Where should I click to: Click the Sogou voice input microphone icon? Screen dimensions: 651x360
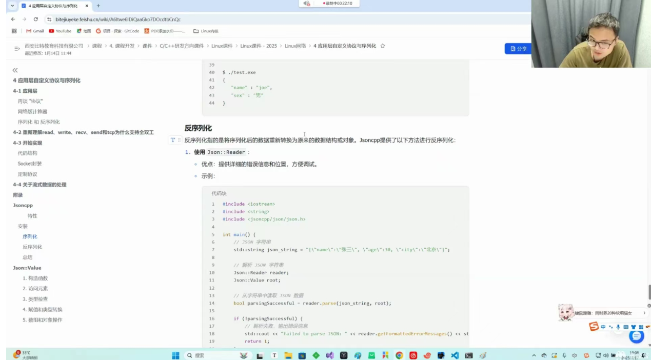(x=618, y=327)
